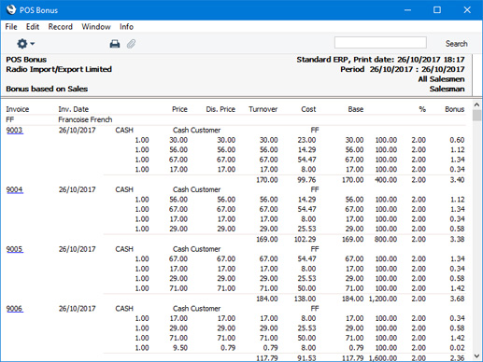Viewport: 483px width, 362px height.
Task: Maximize the POS Bonus window
Action: [x=437, y=10]
